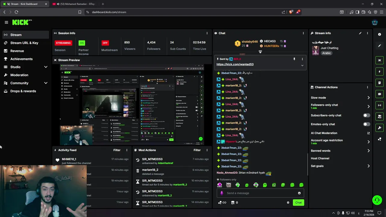Click the pin icon on the pinned message
This screenshot has width=386, height=217.
pos(294,59)
